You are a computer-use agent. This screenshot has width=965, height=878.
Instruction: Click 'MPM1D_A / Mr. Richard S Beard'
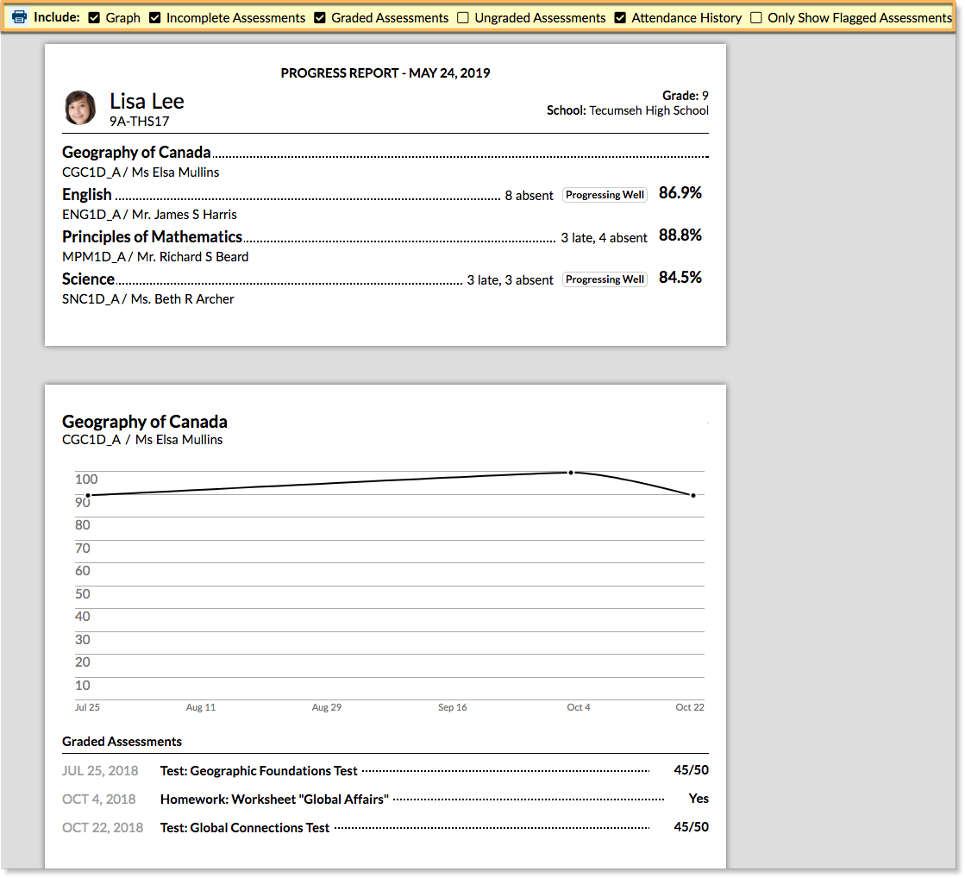155,257
